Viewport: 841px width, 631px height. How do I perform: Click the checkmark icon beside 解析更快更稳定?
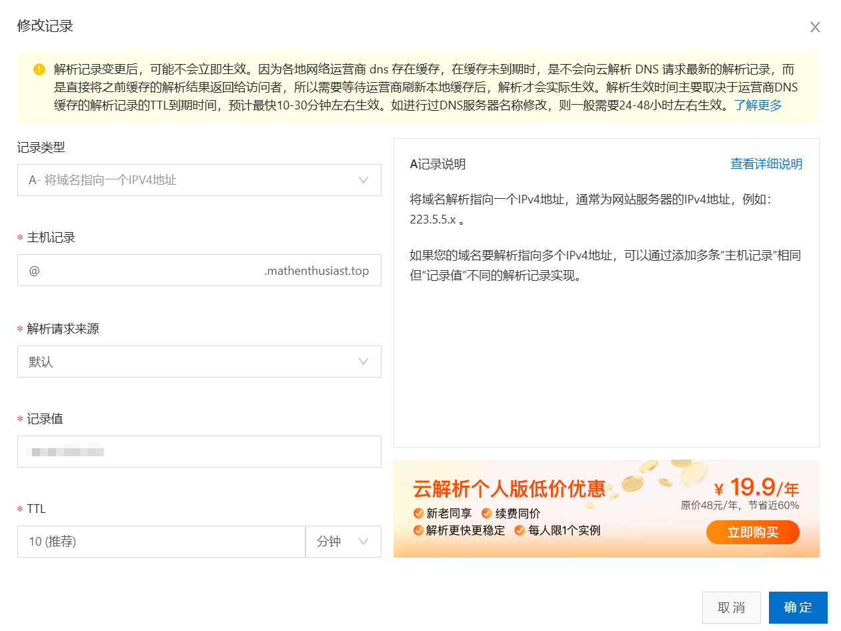click(418, 531)
